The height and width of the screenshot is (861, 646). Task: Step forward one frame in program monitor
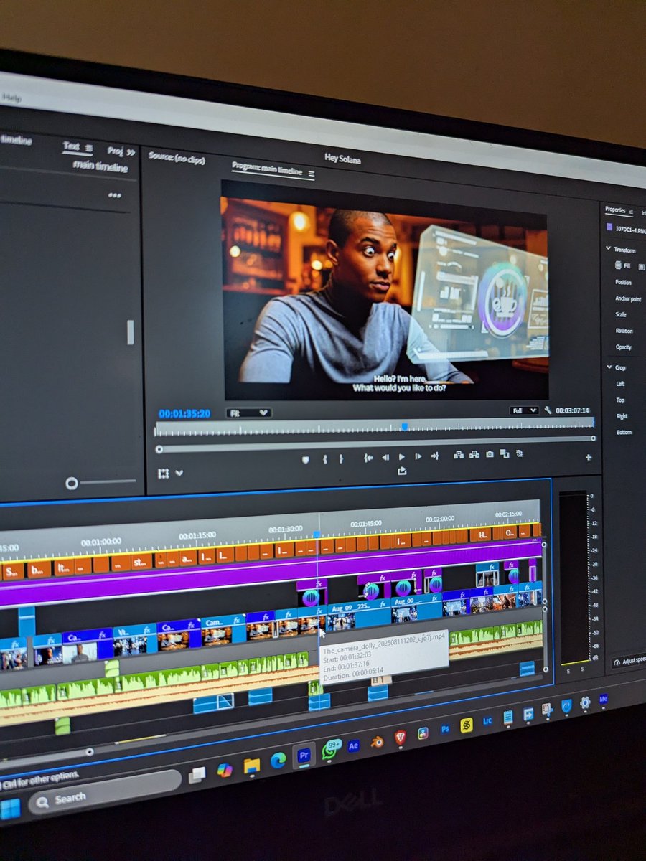click(x=418, y=456)
